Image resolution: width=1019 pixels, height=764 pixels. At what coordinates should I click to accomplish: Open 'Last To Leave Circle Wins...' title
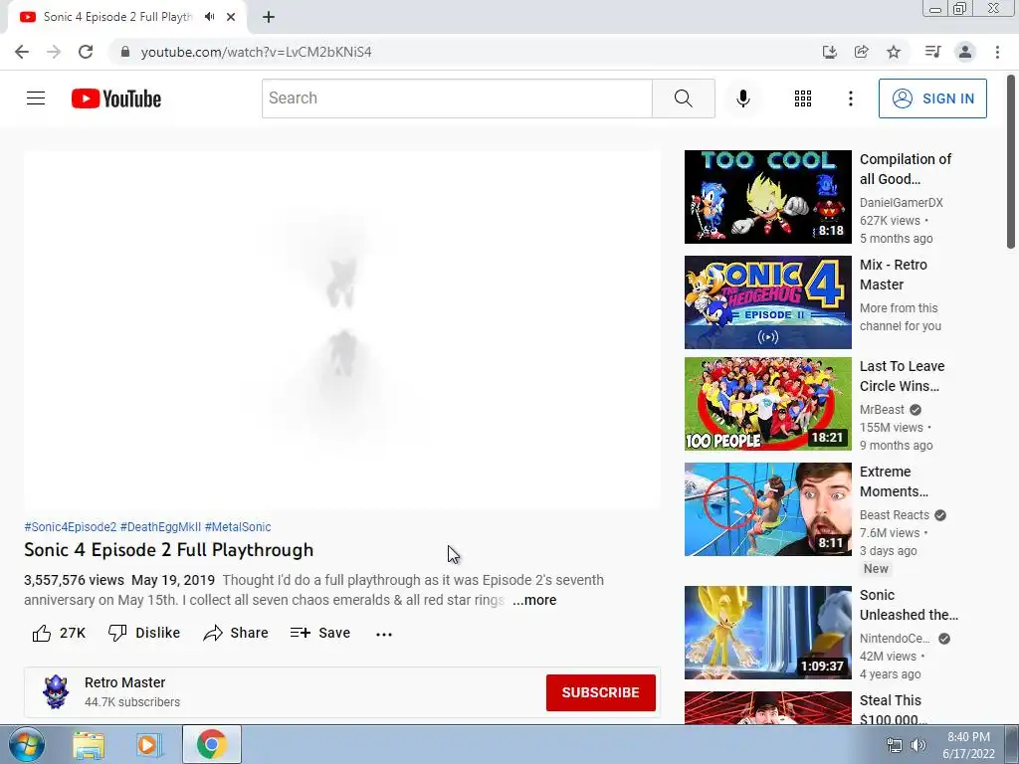(902, 376)
